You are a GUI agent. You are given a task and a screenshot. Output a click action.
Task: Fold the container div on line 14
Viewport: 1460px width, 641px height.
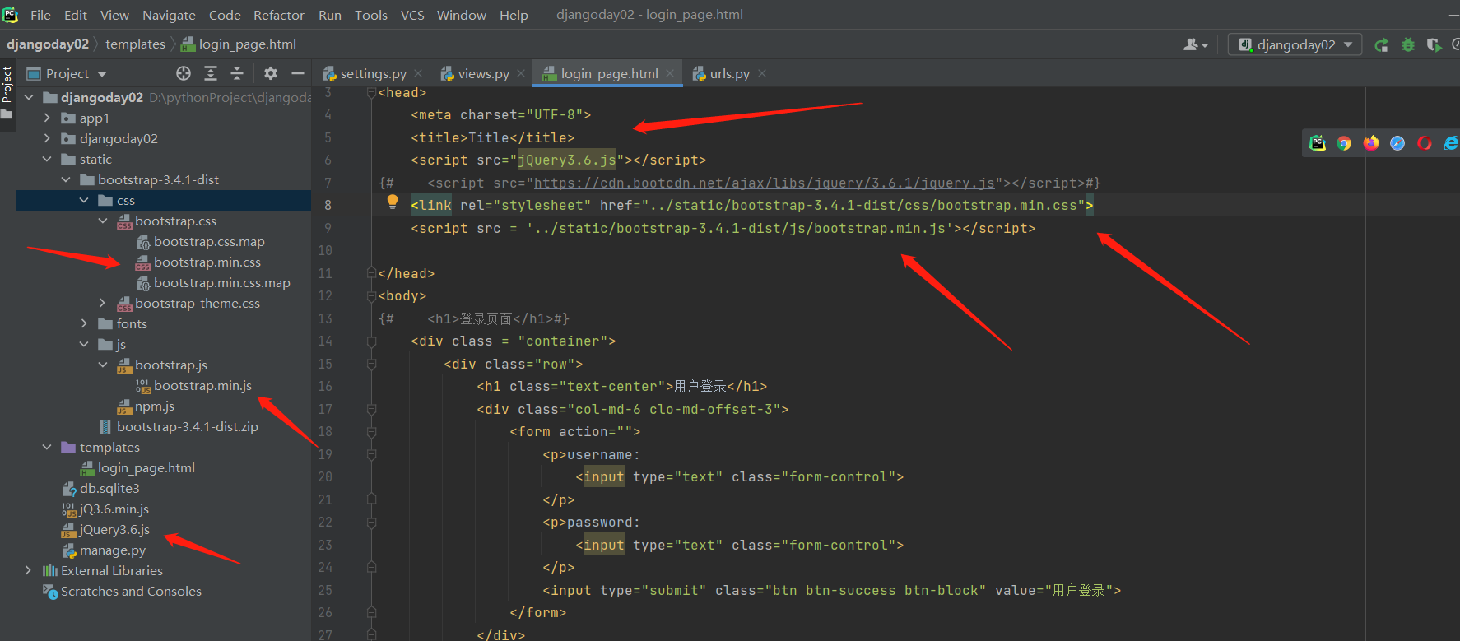(x=371, y=341)
